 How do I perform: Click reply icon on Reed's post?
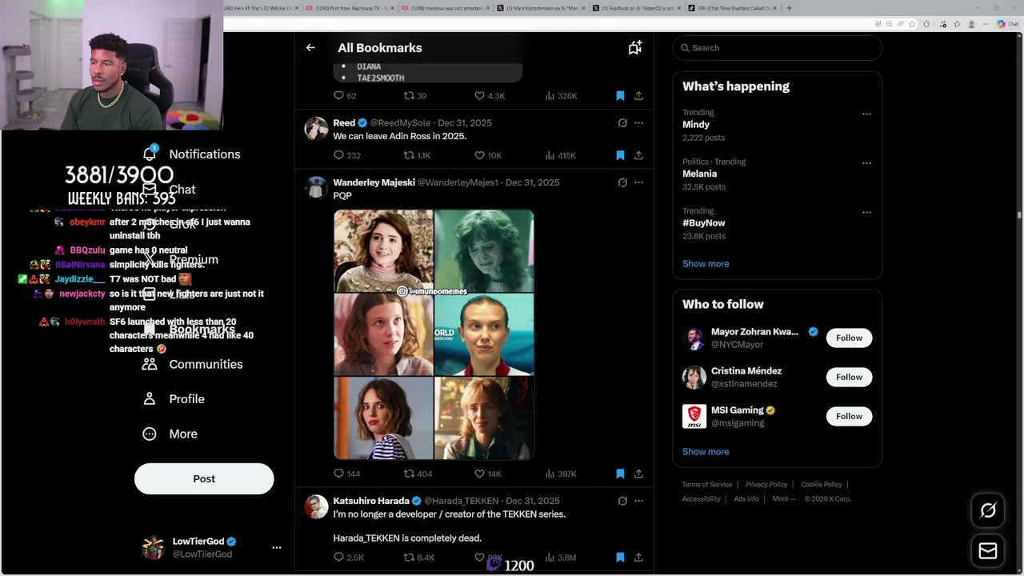338,155
